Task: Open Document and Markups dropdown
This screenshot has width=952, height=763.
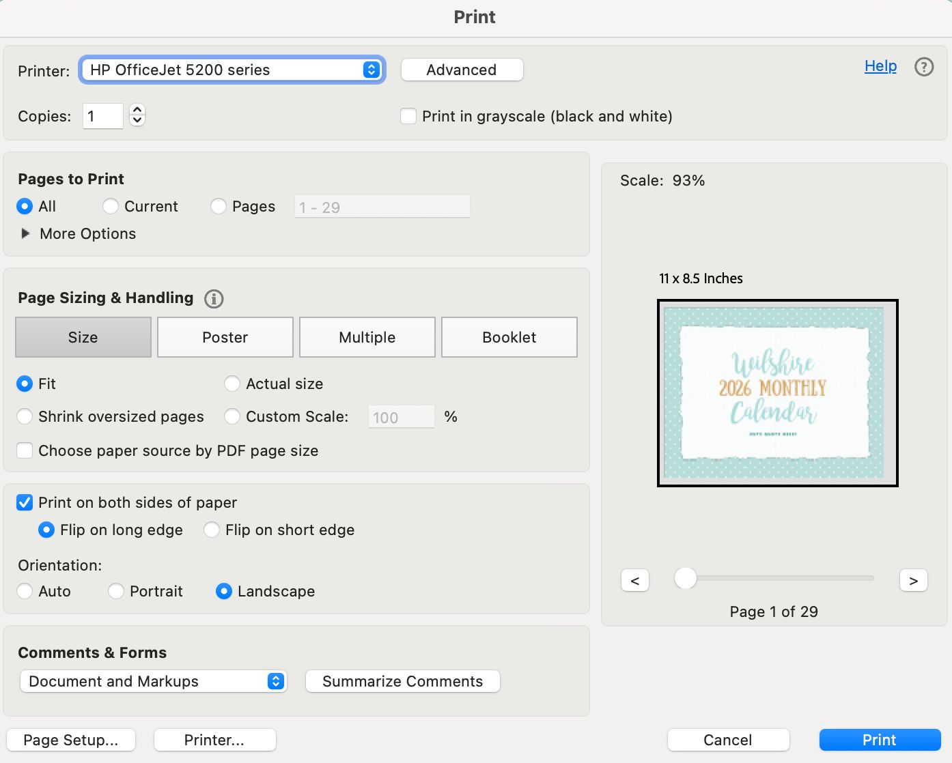Action: 154,681
